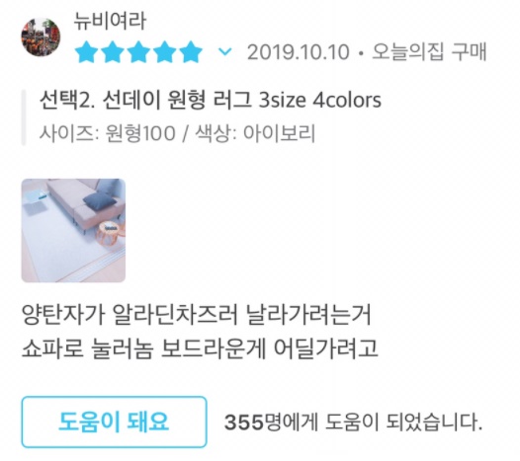The width and height of the screenshot is (520, 461).
Task: Click the third rating star
Action: click(138, 52)
